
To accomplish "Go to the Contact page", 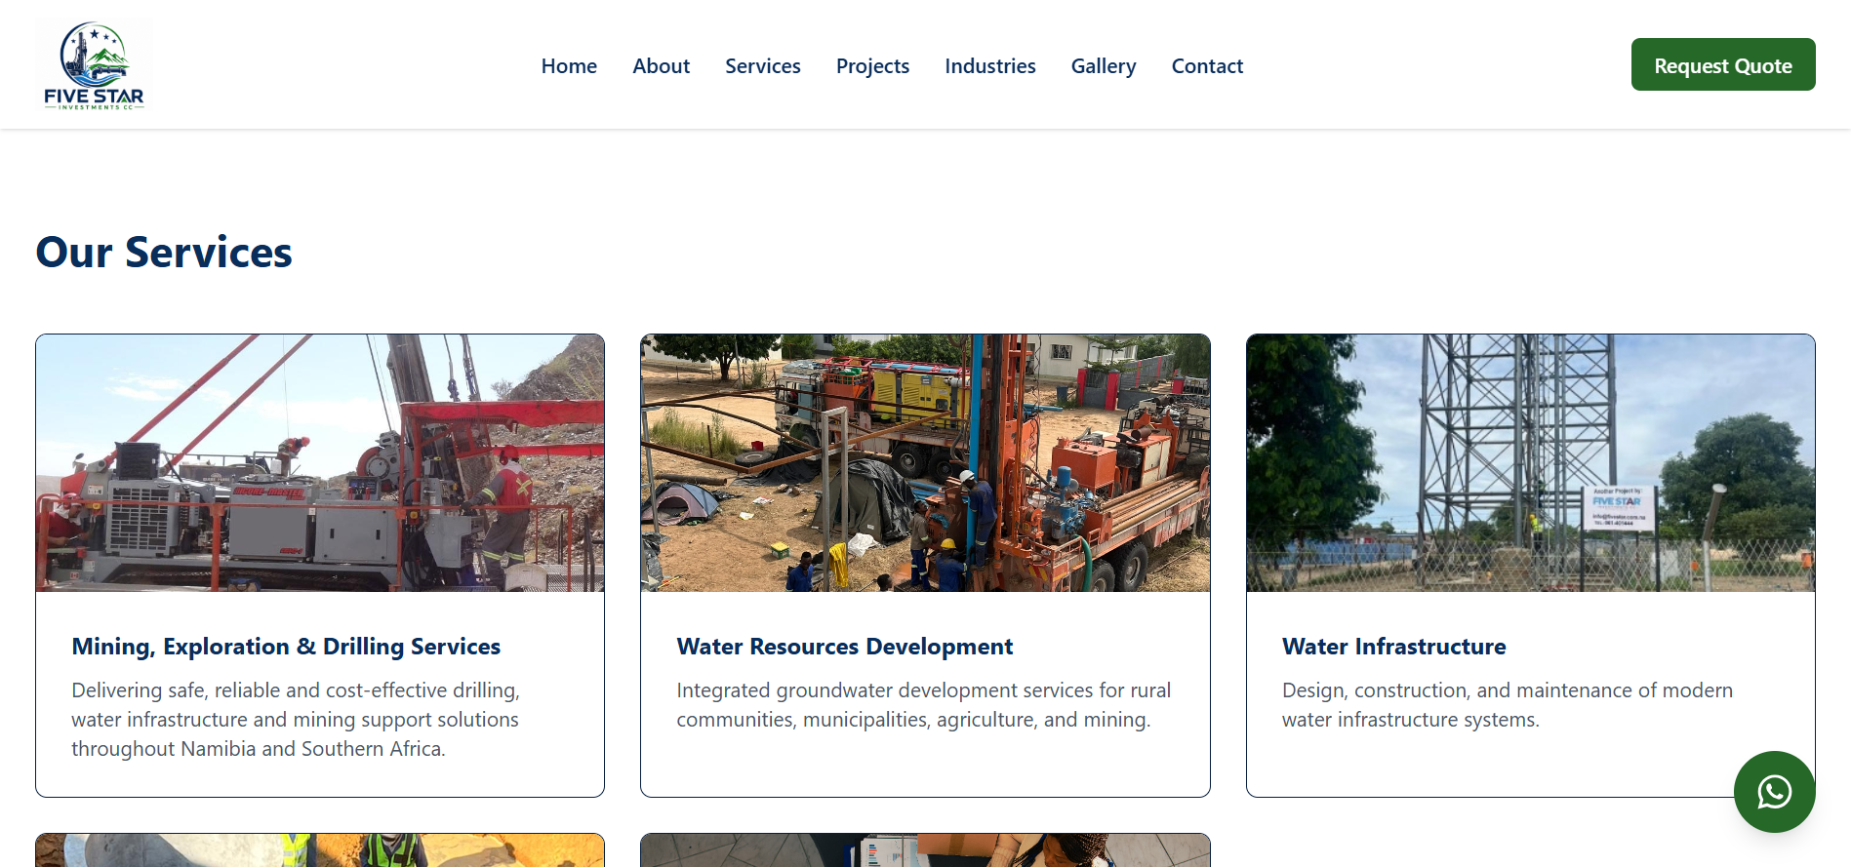I will (1207, 66).
